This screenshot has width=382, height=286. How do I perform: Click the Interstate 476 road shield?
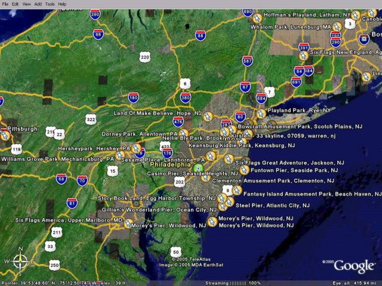178,122
